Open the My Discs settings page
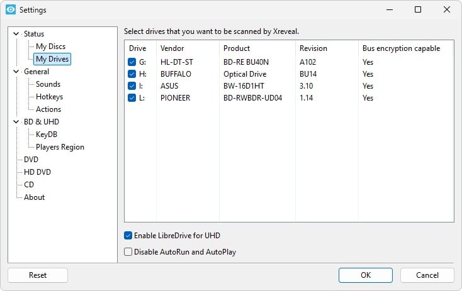Screen dimensions: 462x291 51,47
